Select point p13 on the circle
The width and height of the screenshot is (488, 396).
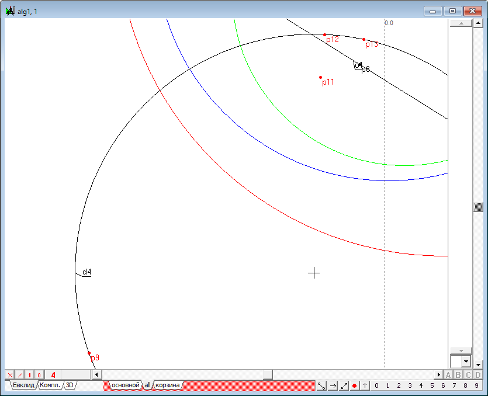click(x=364, y=40)
